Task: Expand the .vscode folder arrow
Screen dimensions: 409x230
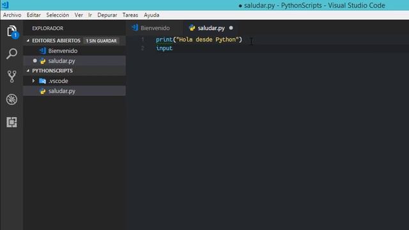Action: click(33, 81)
